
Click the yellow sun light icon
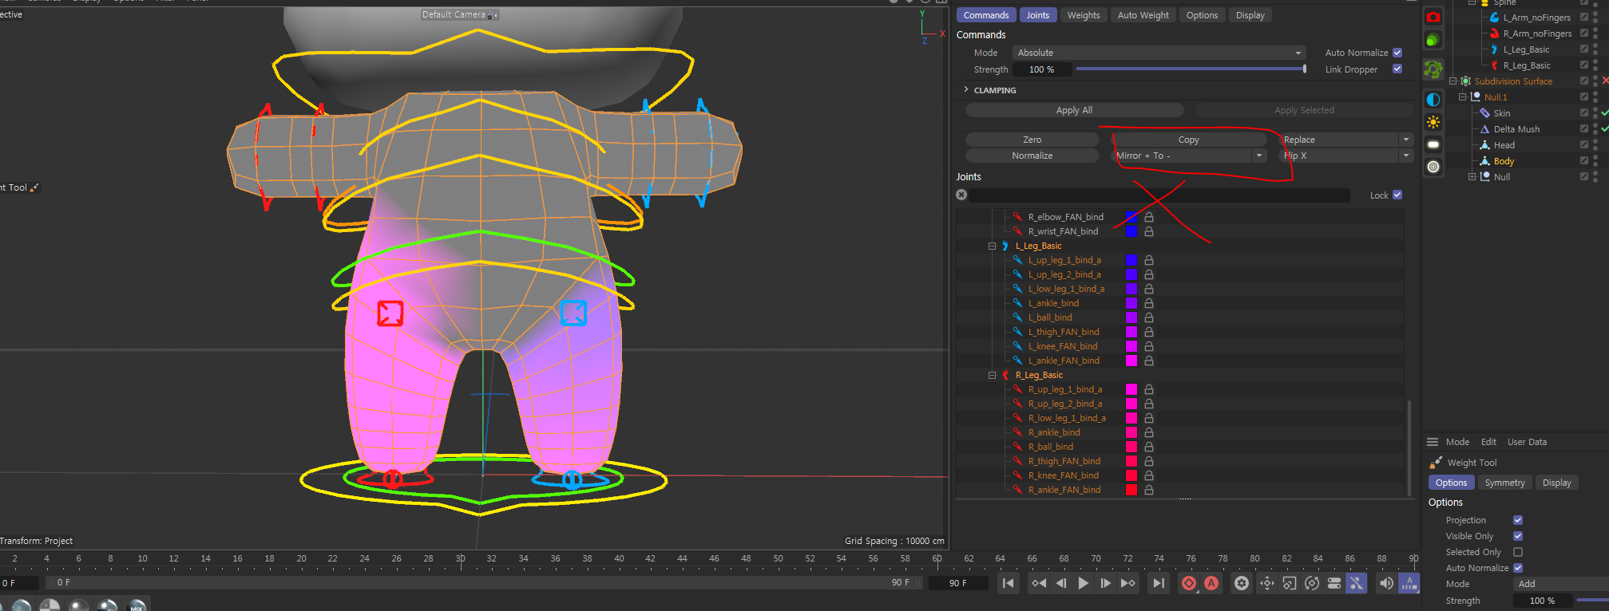pyautogui.click(x=1433, y=122)
